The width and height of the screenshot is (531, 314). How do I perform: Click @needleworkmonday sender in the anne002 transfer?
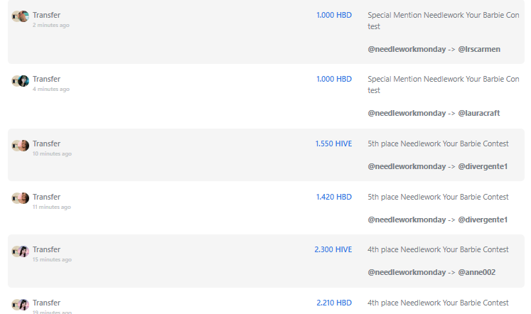coord(407,272)
